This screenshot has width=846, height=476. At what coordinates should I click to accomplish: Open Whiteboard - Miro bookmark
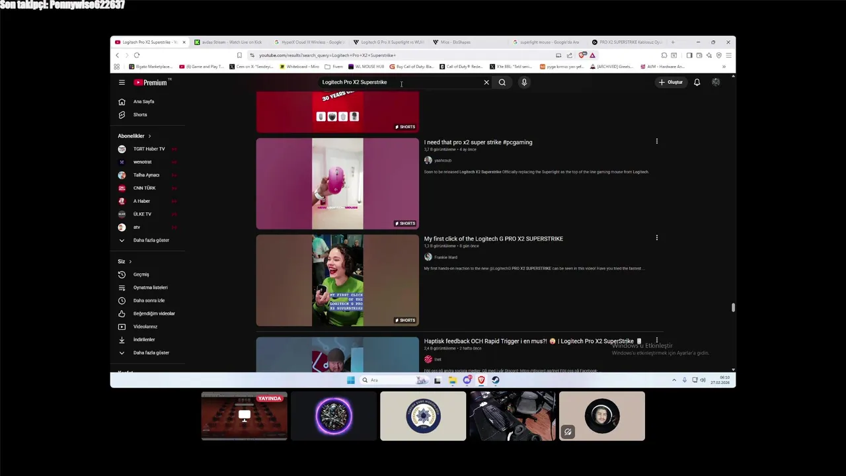point(299,67)
